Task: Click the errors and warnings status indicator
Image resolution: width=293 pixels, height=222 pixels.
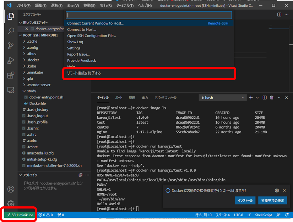Action: [45, 215]
